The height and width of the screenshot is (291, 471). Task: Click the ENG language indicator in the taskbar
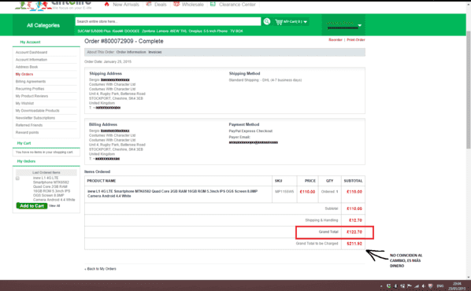[440, 286]
